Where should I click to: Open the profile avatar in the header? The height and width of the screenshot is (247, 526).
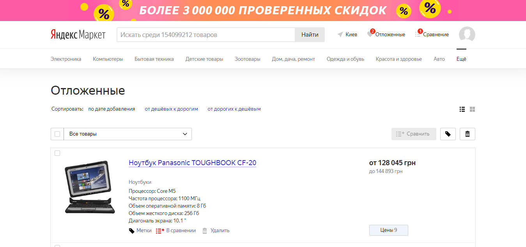[467, 34]
